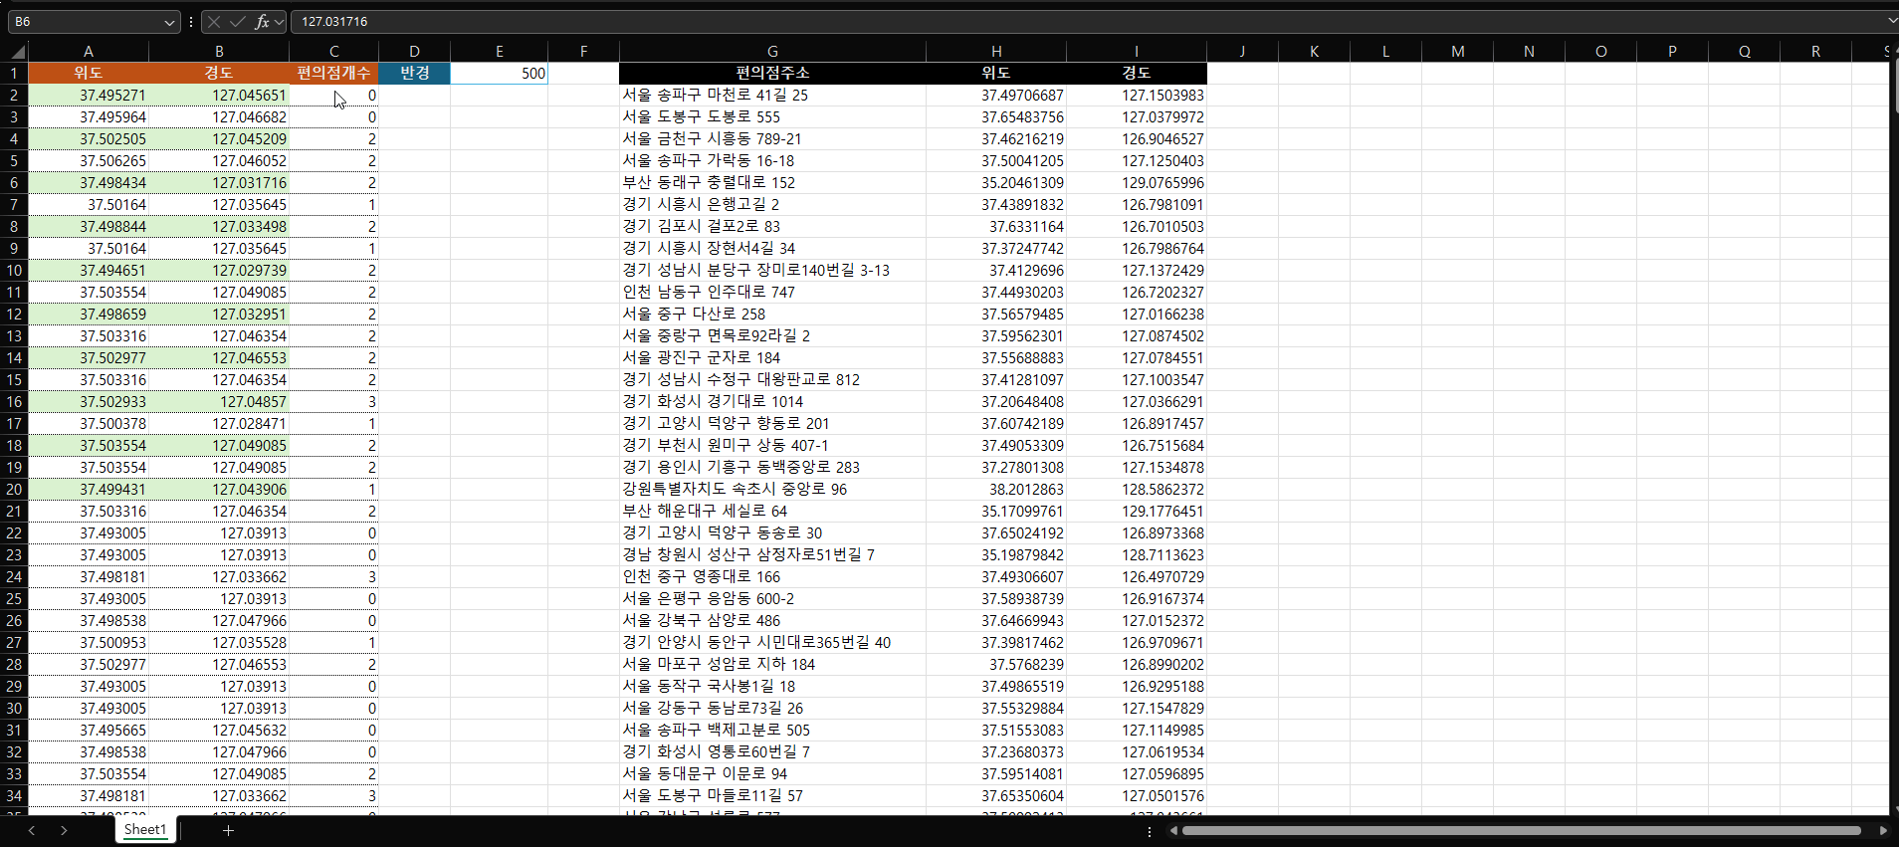Click the Select All corner triangle

[17, 52]
